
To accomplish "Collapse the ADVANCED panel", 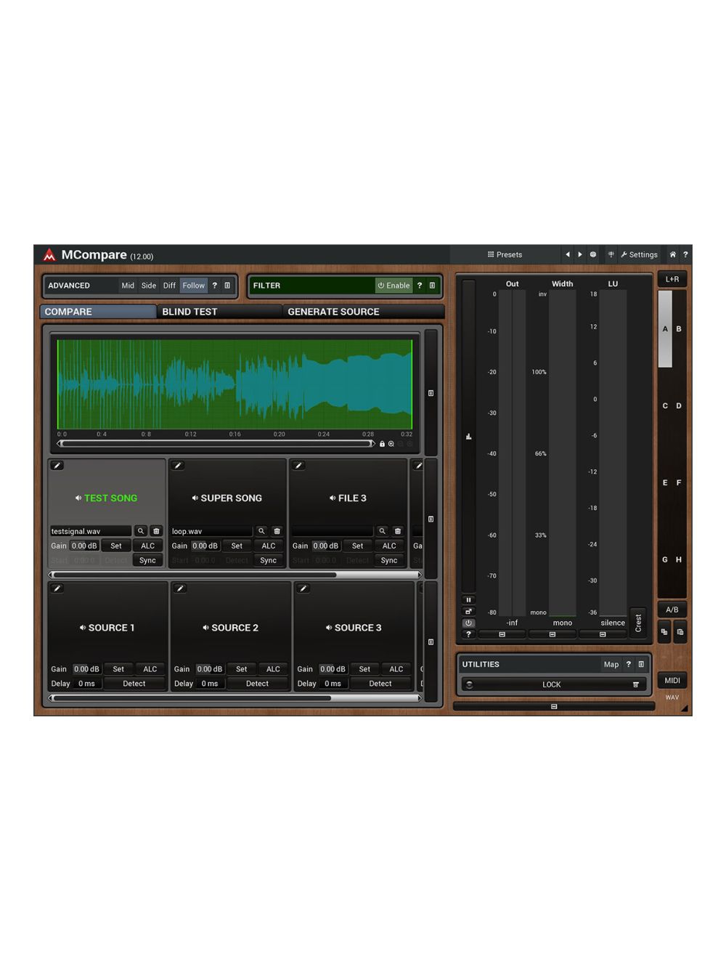I will pos(227,286).
